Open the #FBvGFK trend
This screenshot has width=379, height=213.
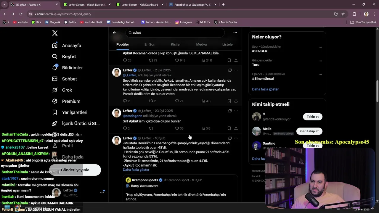260,51
